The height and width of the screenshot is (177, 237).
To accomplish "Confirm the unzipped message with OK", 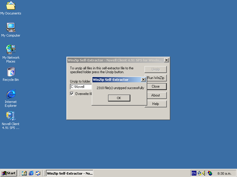I will pos(119,98).
